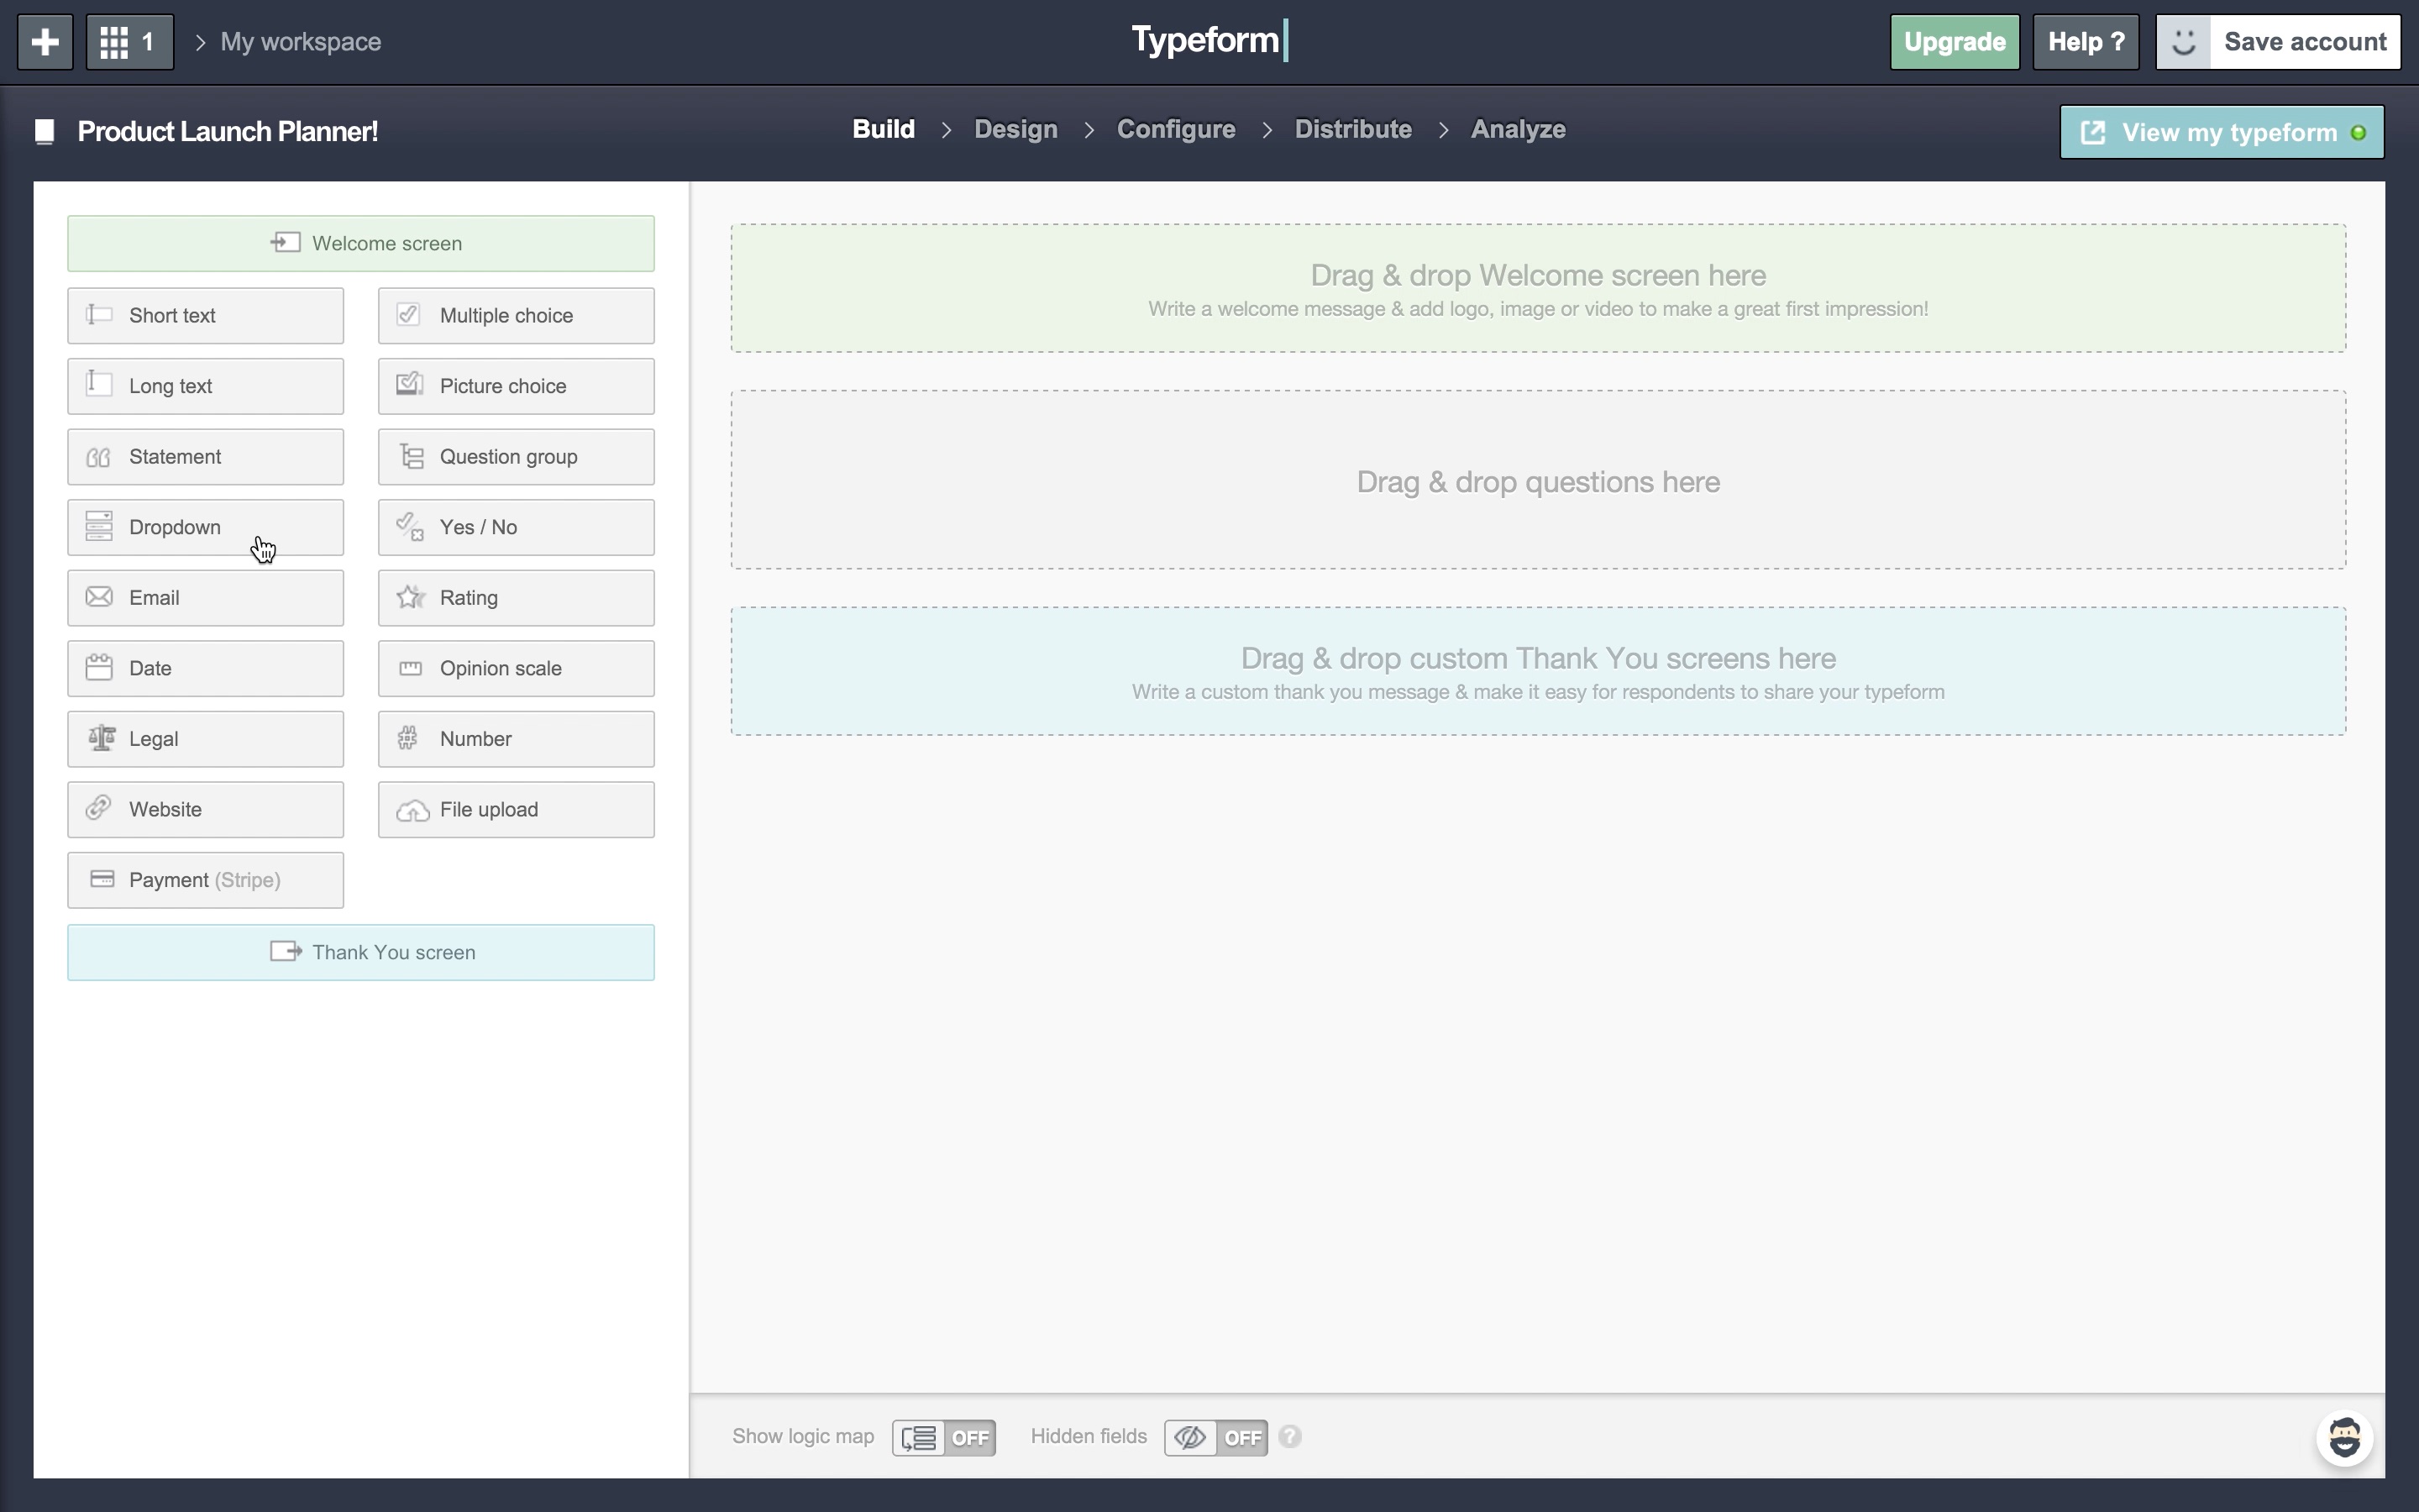The image size is (2419, 1512).
Task: Click Save account button
Action: click(2278, 42)
